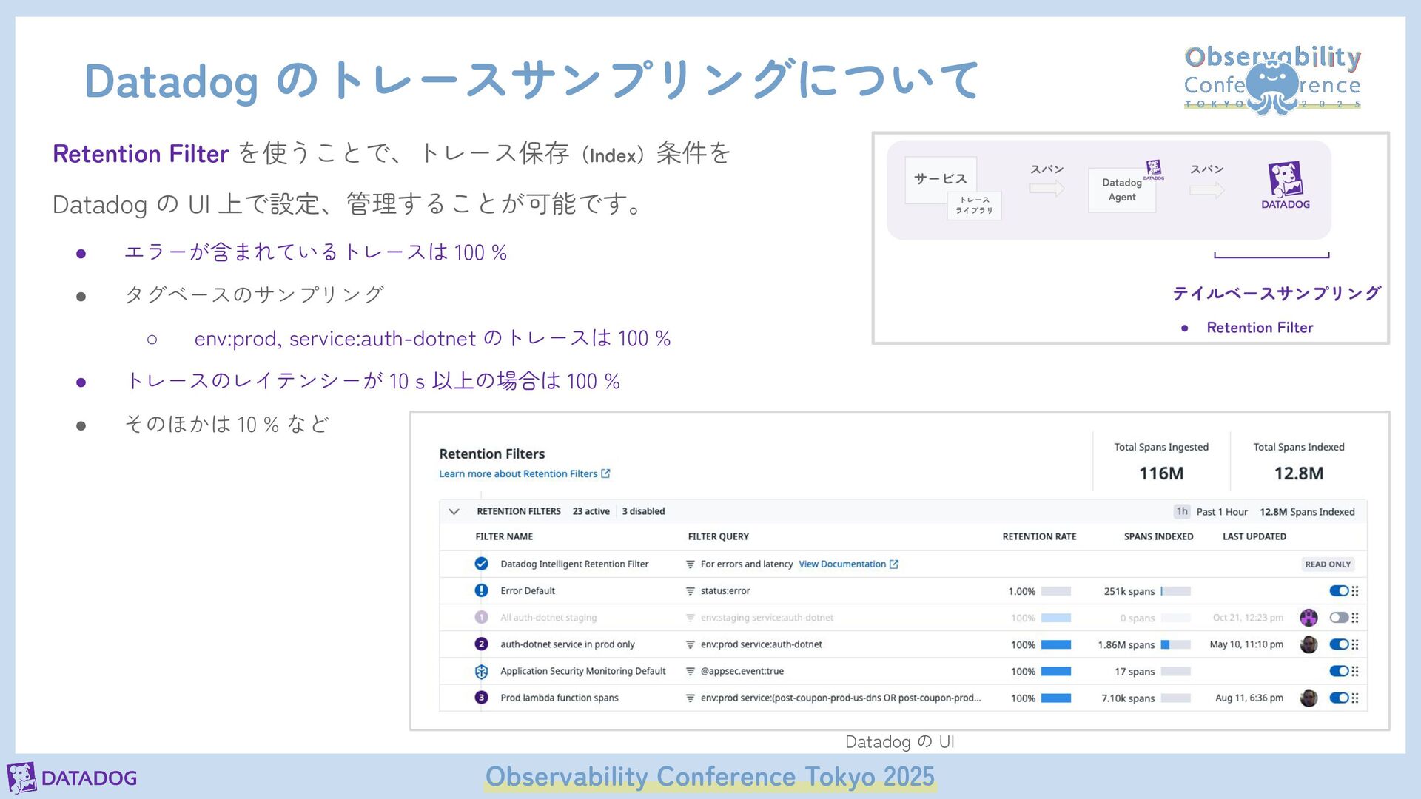
Task: Select the 23 active filters count tab
Action: point(591,511)
